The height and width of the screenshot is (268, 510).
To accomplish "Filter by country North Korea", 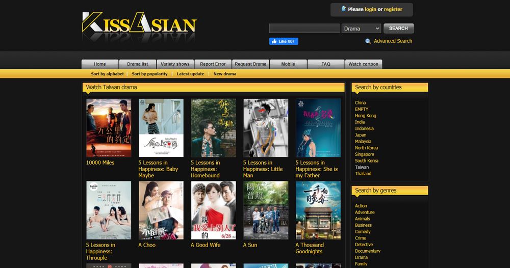I will click(367, 148).
